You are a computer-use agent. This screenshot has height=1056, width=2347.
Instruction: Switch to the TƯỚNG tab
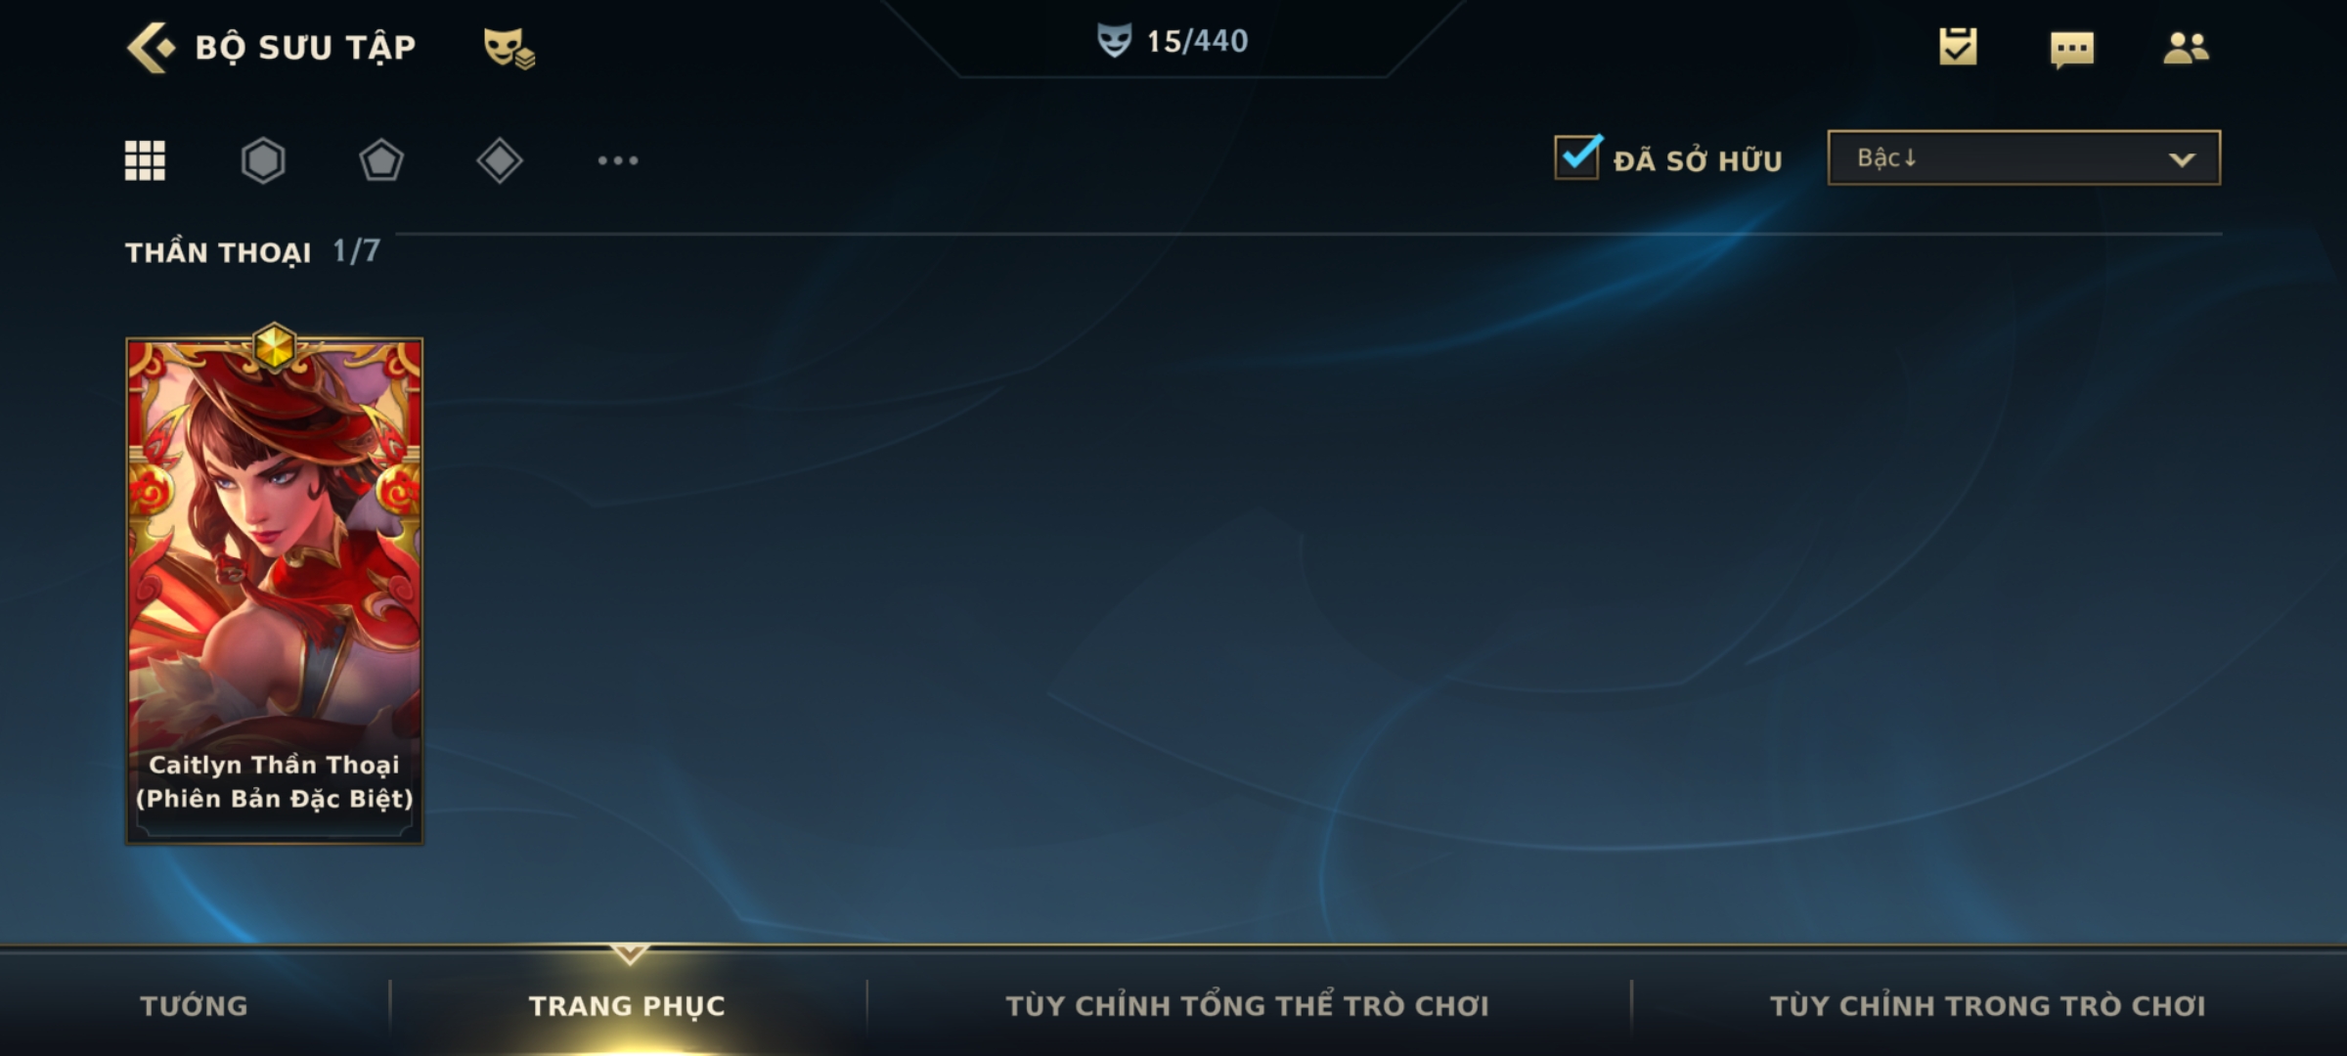point(194,1006)
